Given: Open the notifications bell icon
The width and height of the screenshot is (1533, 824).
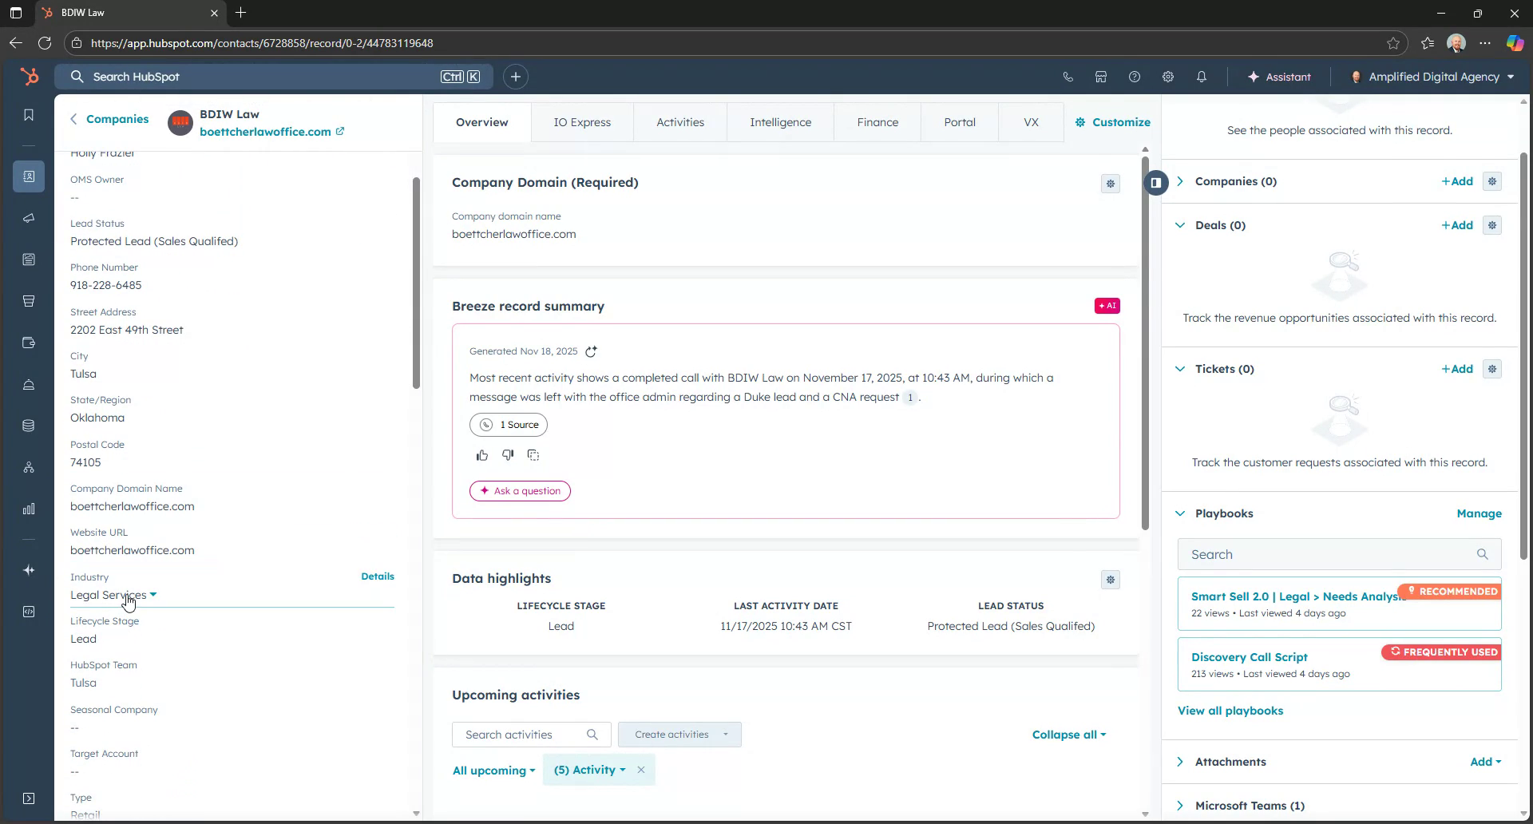Looking at the screenshot, I should [1201, 76].
